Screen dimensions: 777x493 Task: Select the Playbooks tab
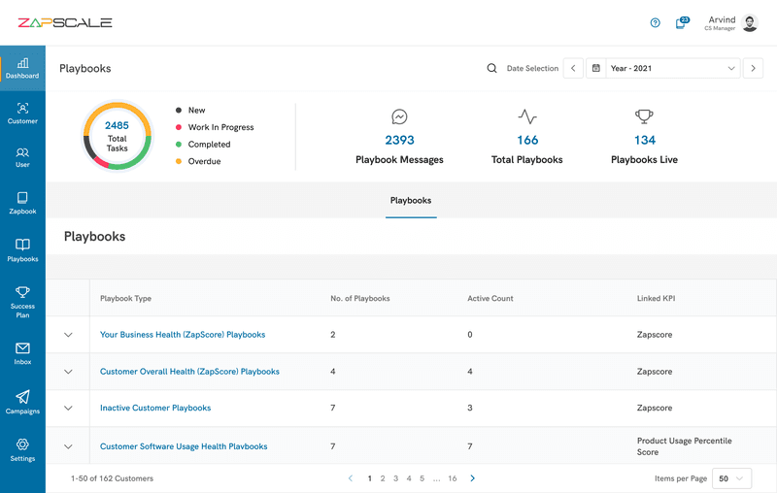pyautogui.click(x=411, y=201)
